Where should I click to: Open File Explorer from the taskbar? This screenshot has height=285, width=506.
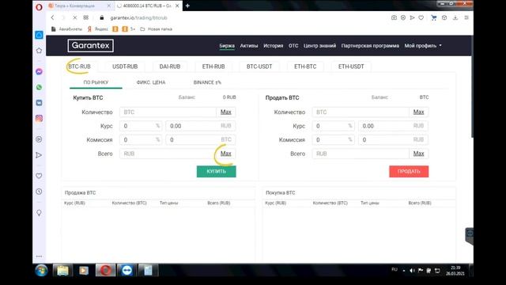(x=62, y=271)
